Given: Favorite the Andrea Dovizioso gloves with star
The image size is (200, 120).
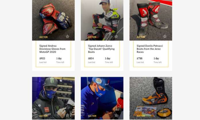Looking at the screenshot, I should (68, 37).
